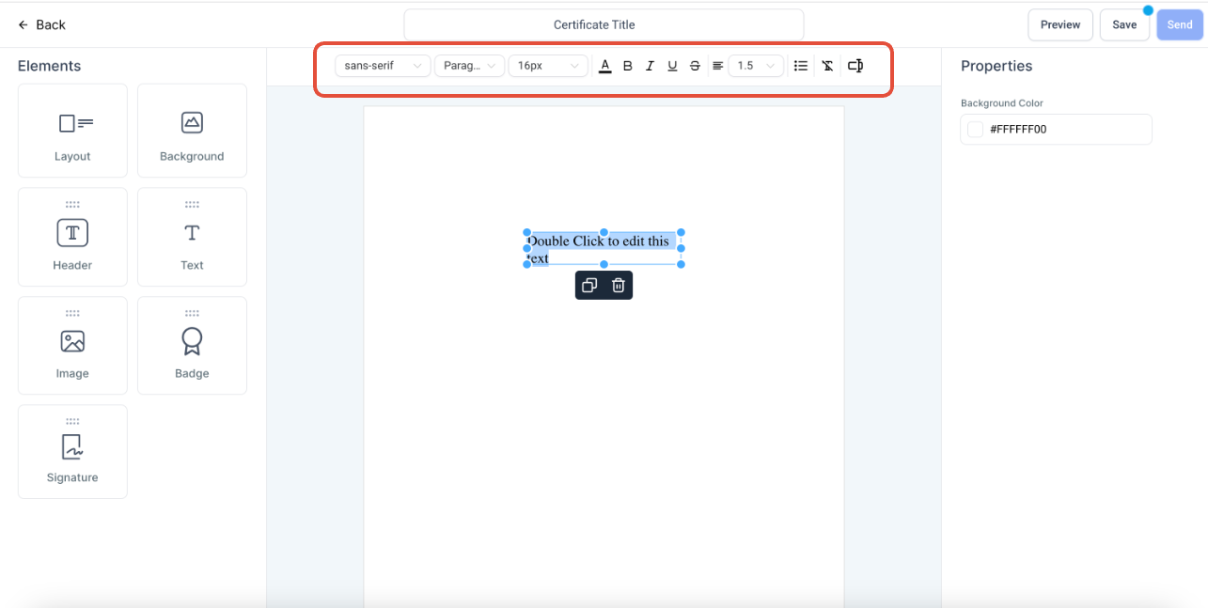Duplicate the selected text element
This screenshot has height=608, width=1208.
tap(589, 286)
